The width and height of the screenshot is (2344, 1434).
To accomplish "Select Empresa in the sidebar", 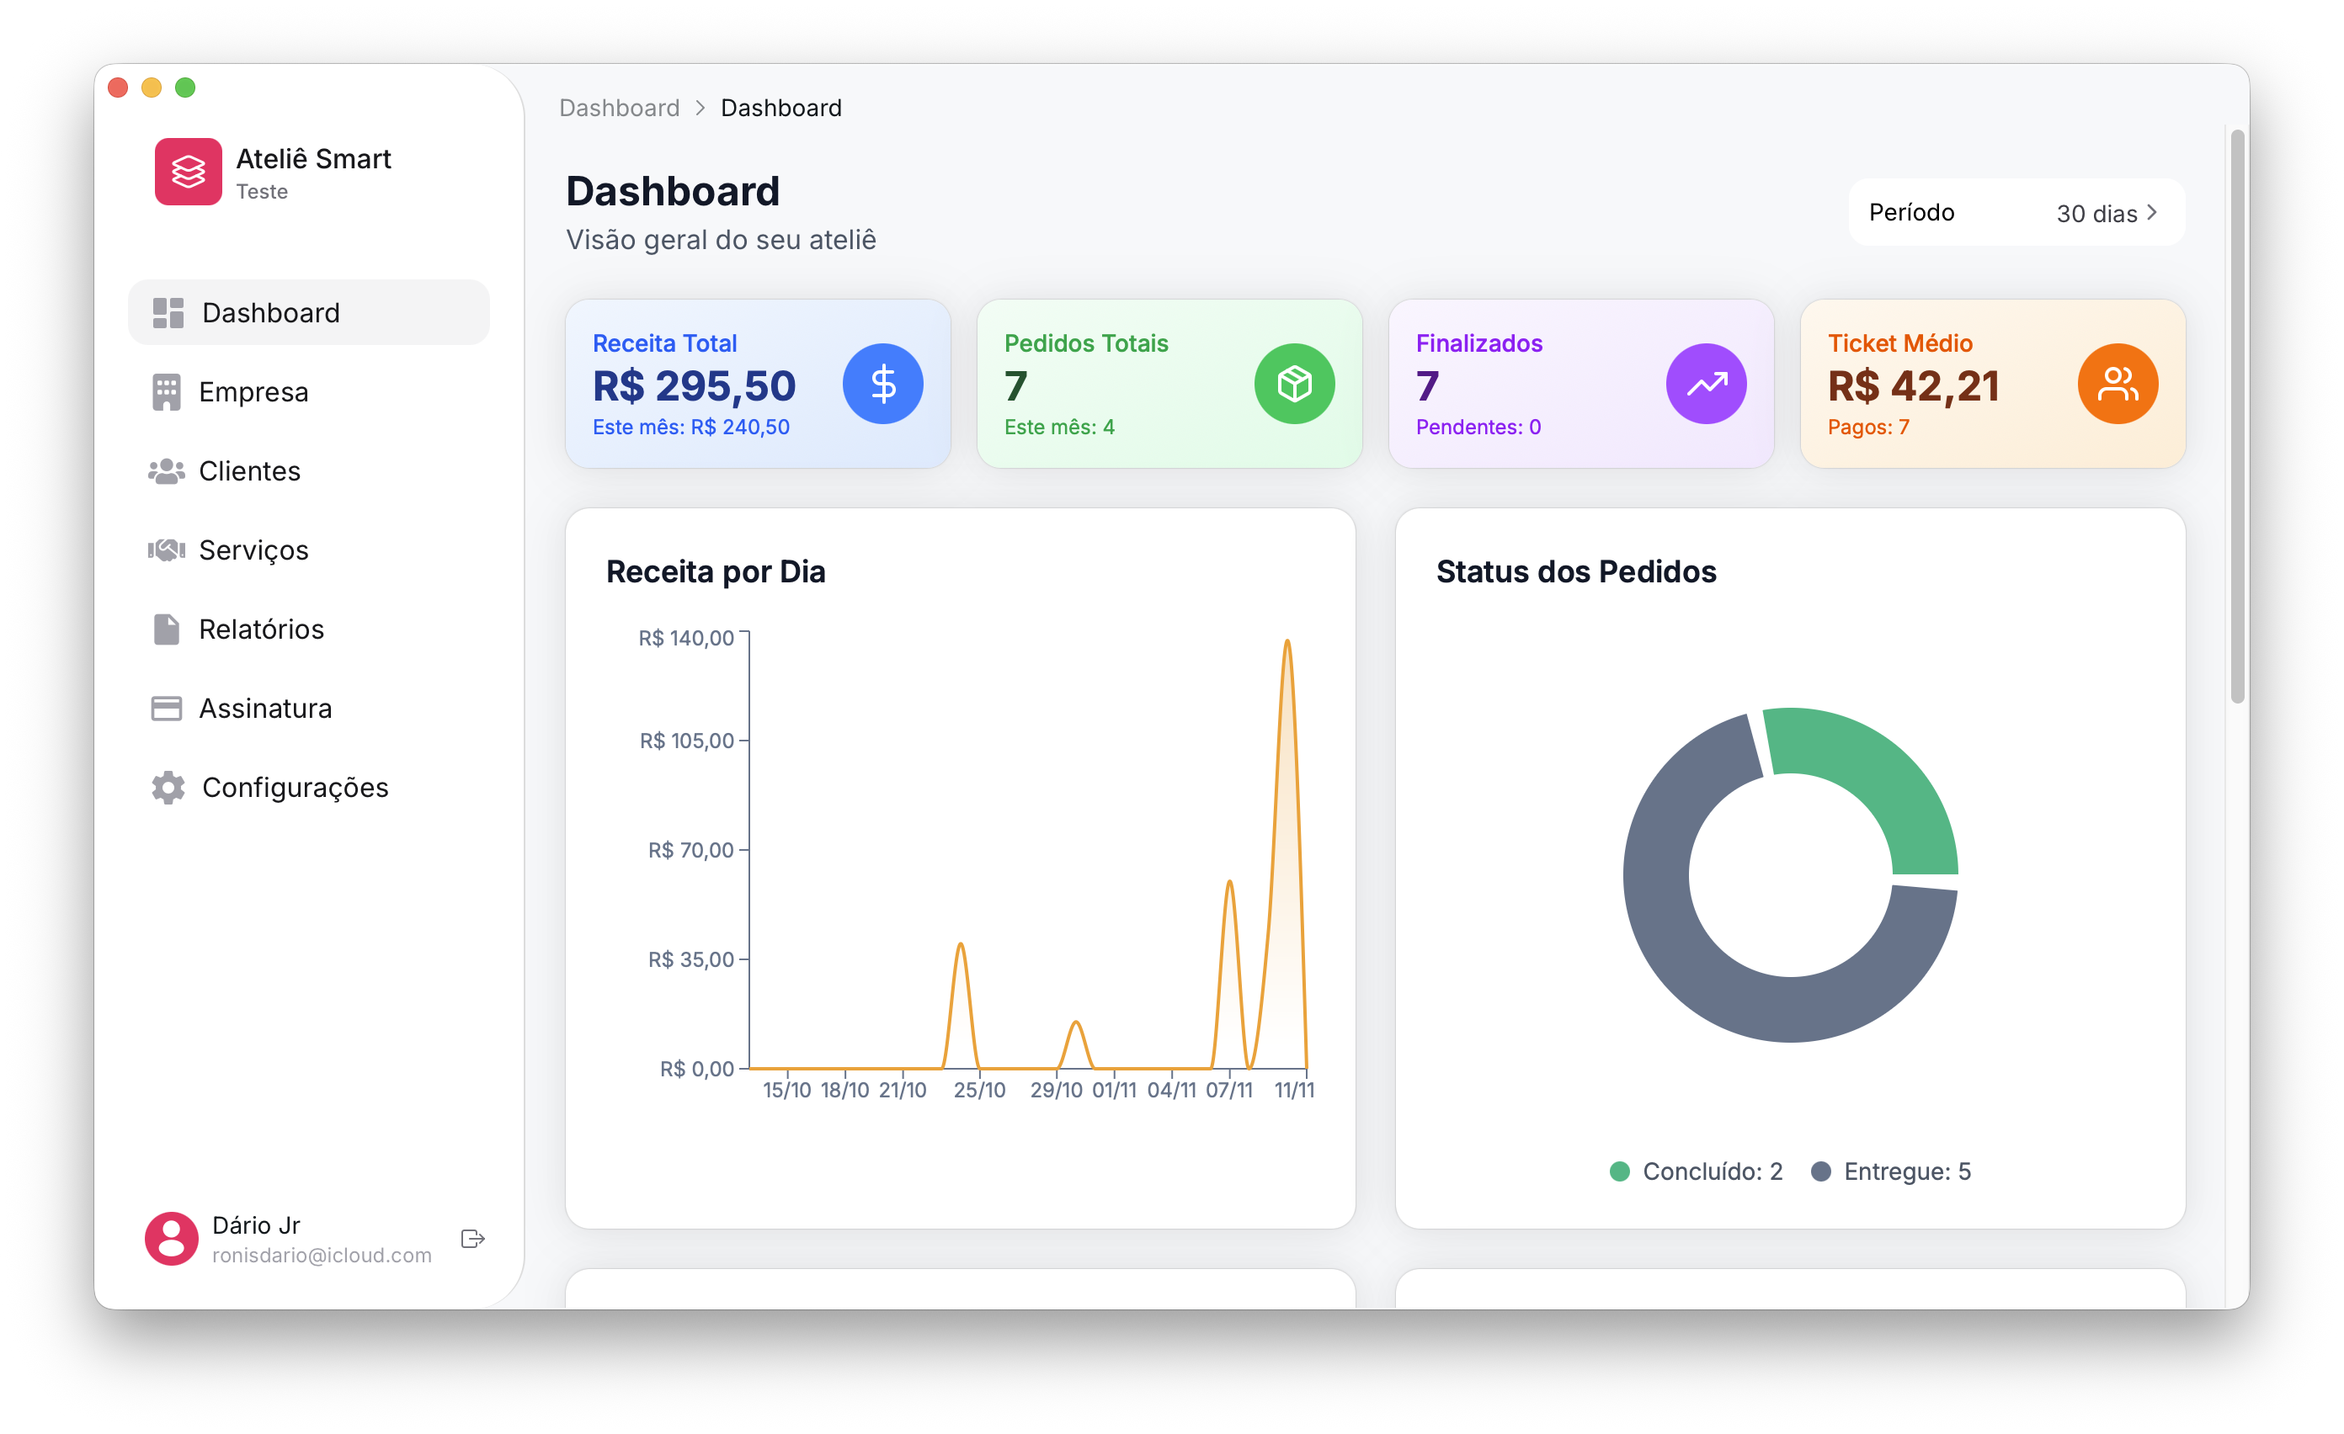I will pyautogui.click(x=253, y=393).
